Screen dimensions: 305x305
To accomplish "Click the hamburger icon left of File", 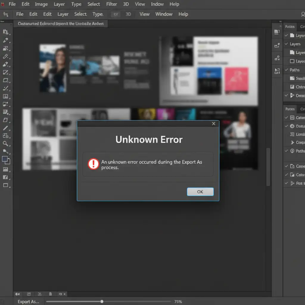I will point(6,14).
